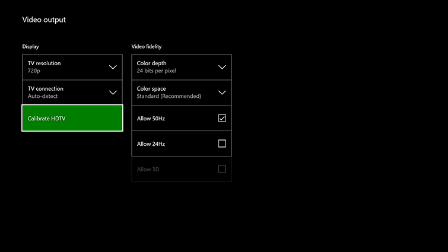Uncheck the Allow 50Hz checkbox
Image resolution: width=448 pixels, height=252 pixels.
point(222,118)
